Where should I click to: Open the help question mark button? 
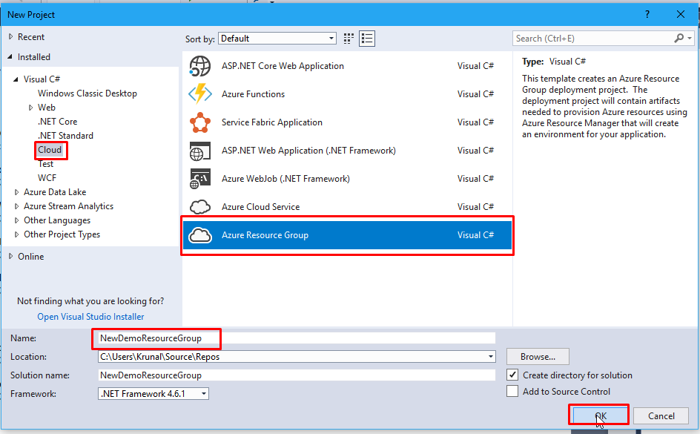click(x=647, y=14)
